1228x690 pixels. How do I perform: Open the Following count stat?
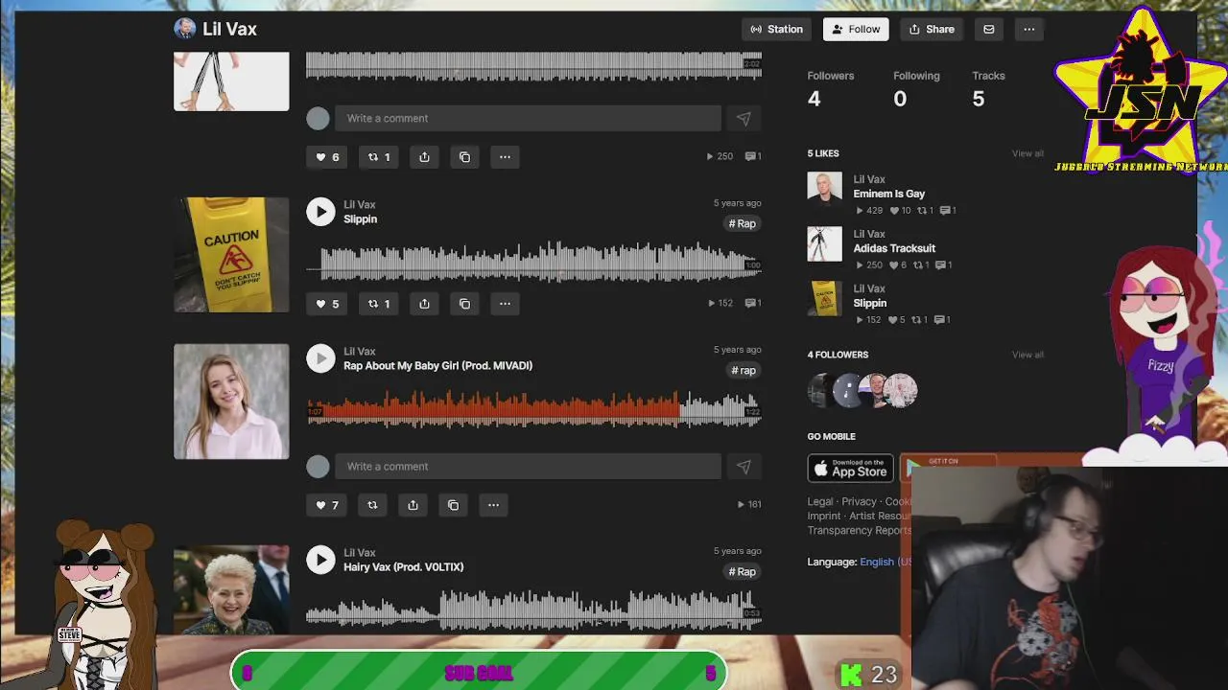click(x=916, y=88)
